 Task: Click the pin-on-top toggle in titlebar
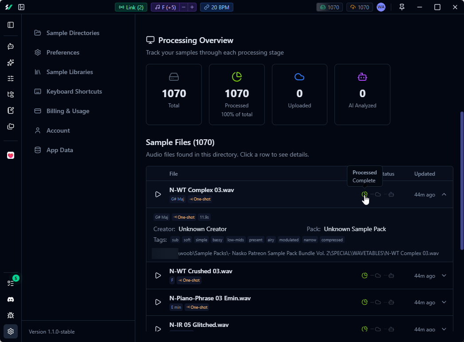[x=401, y=7]
